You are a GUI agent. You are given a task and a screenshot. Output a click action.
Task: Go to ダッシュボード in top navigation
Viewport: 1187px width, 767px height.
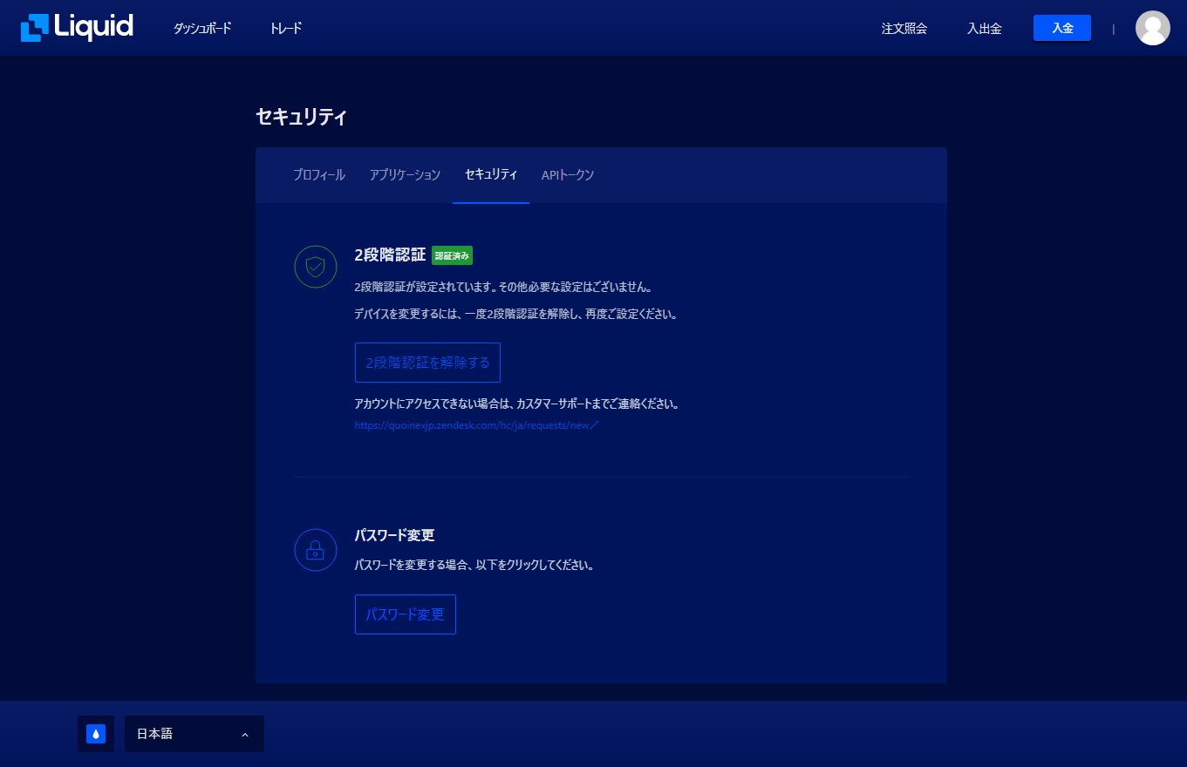tap(202, 28)
